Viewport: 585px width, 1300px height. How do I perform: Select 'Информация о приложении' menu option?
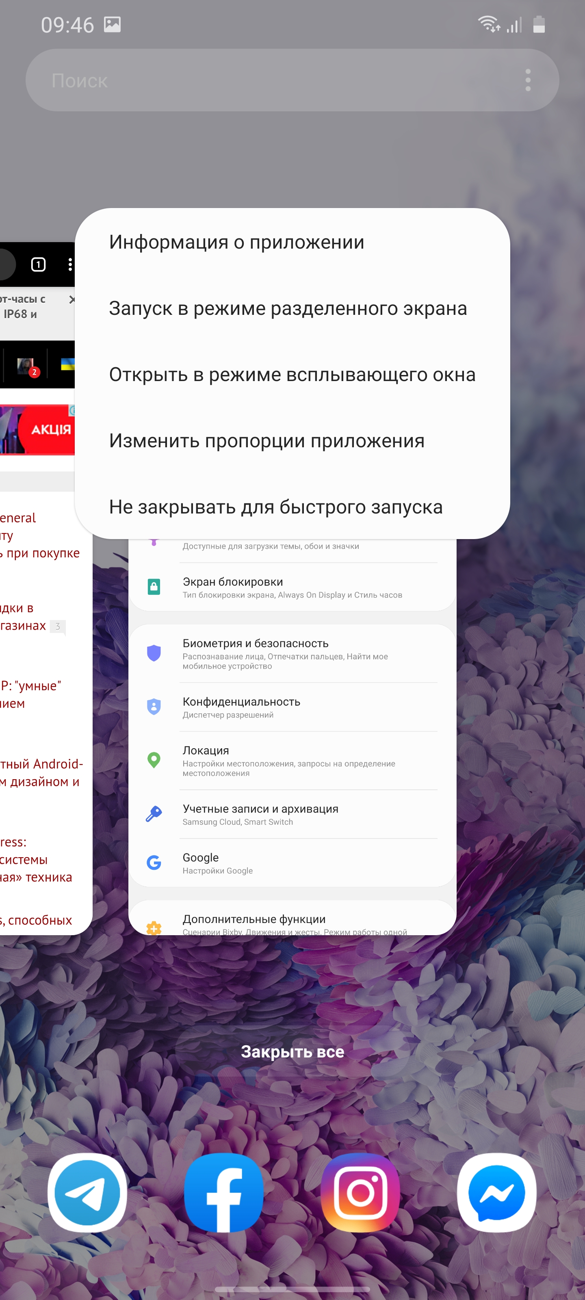[236, 242]
